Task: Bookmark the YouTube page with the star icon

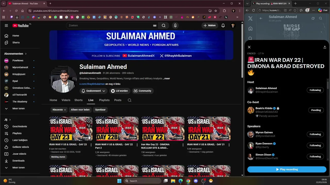Action: 216,11
